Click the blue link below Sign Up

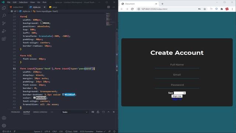(177, 99)
